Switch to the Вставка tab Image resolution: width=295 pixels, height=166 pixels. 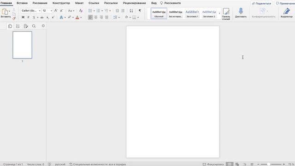tap(22, 3)
